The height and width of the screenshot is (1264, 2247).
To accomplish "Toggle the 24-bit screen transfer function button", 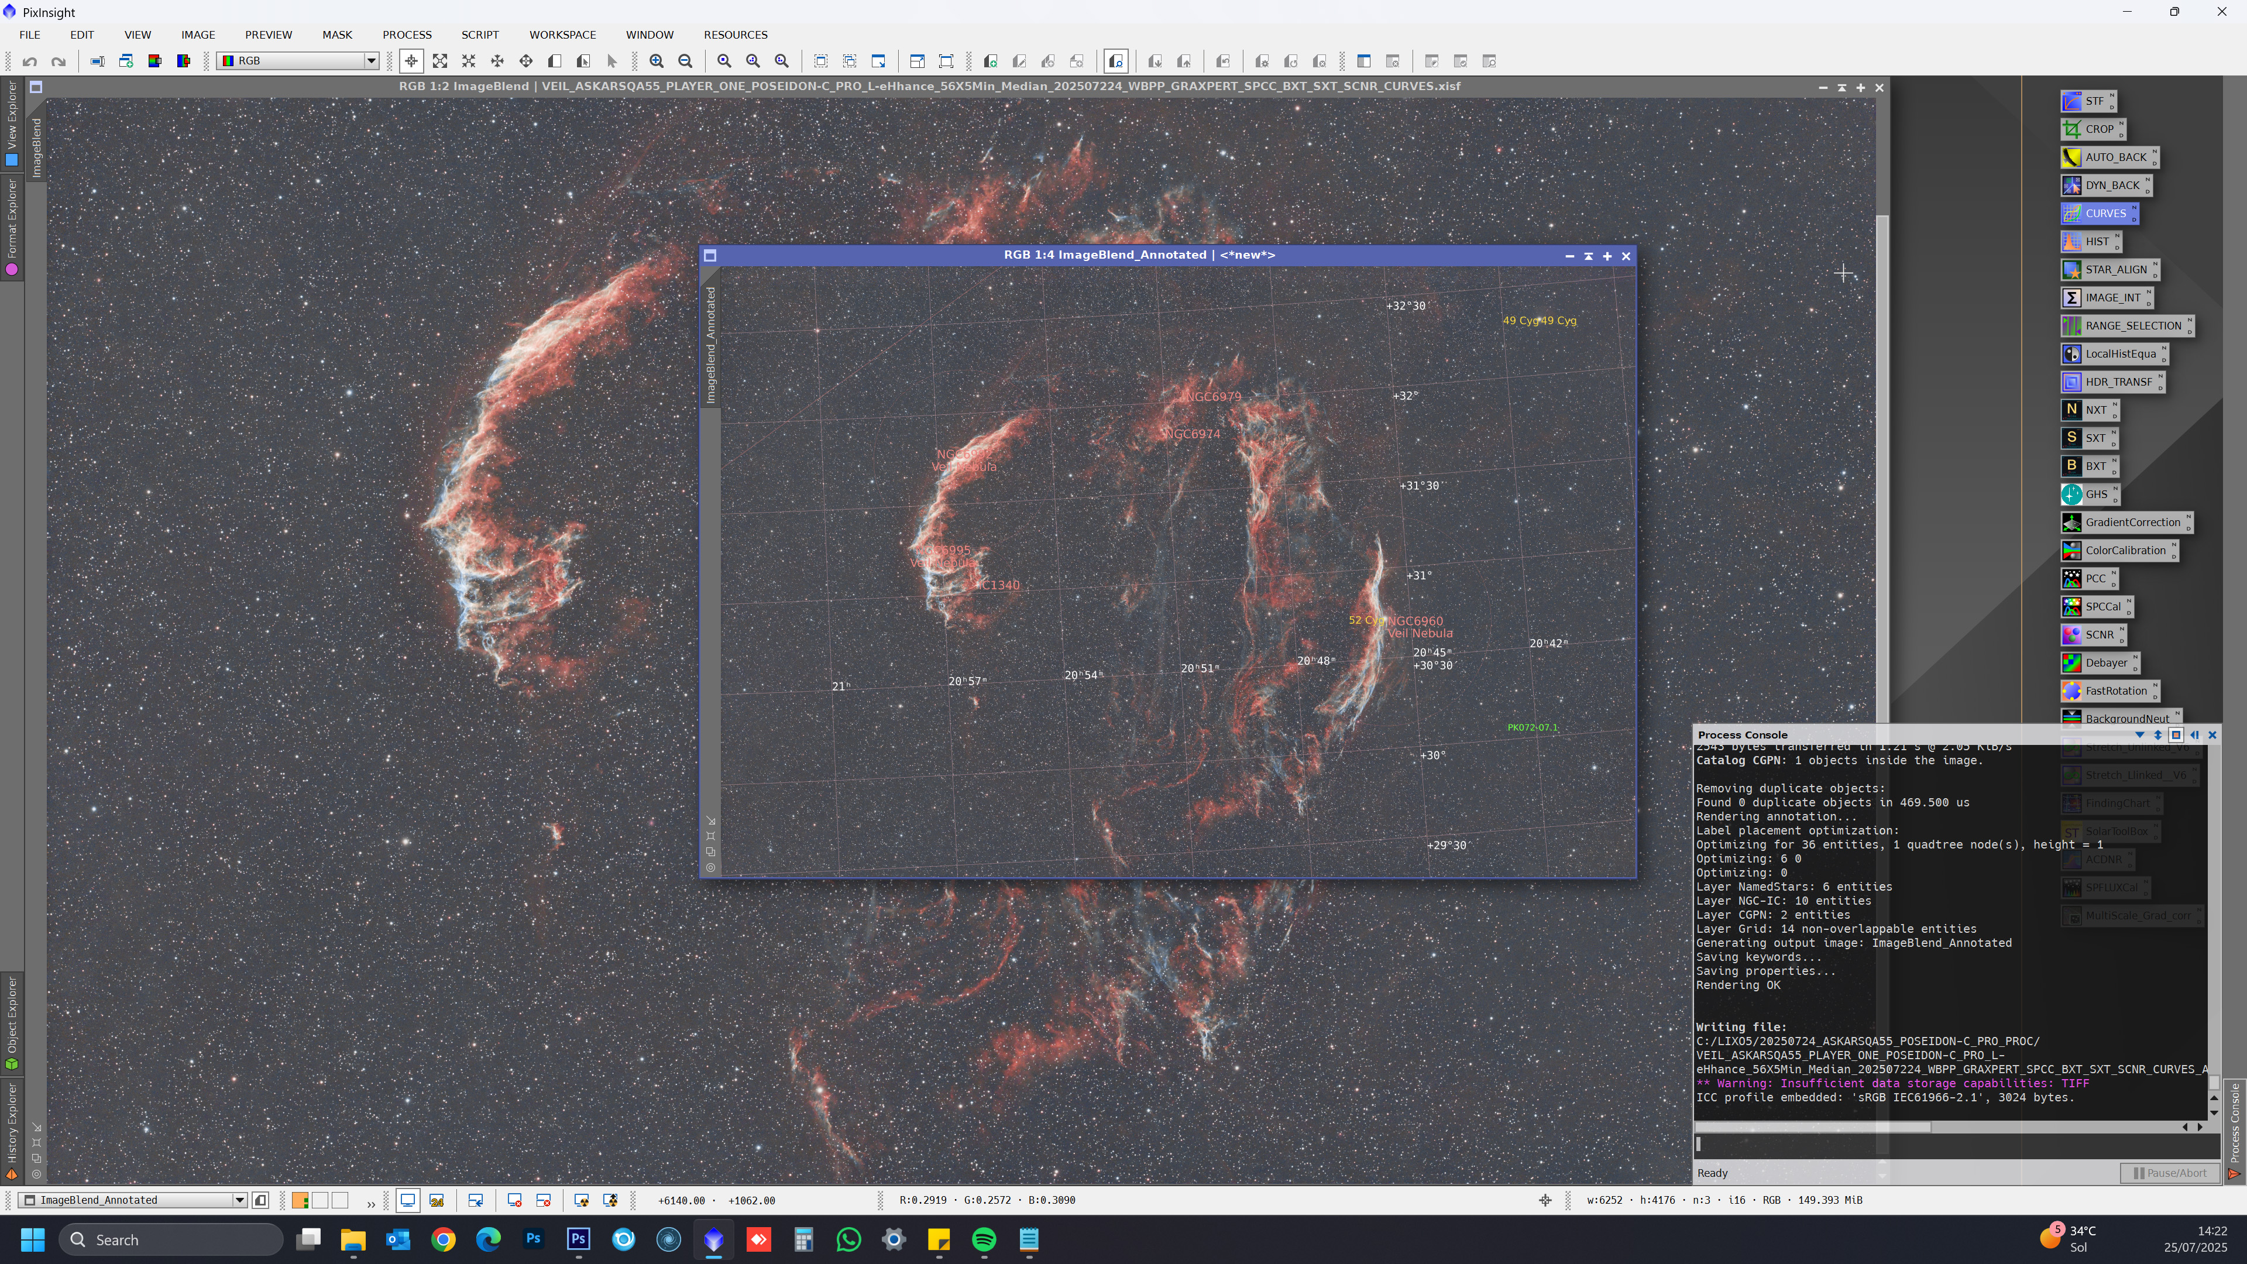I will pos(437,1200).
